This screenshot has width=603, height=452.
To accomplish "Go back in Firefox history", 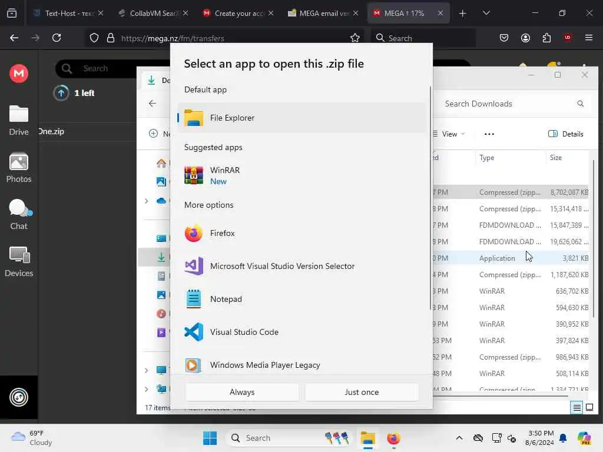I will tap(14, 38).
